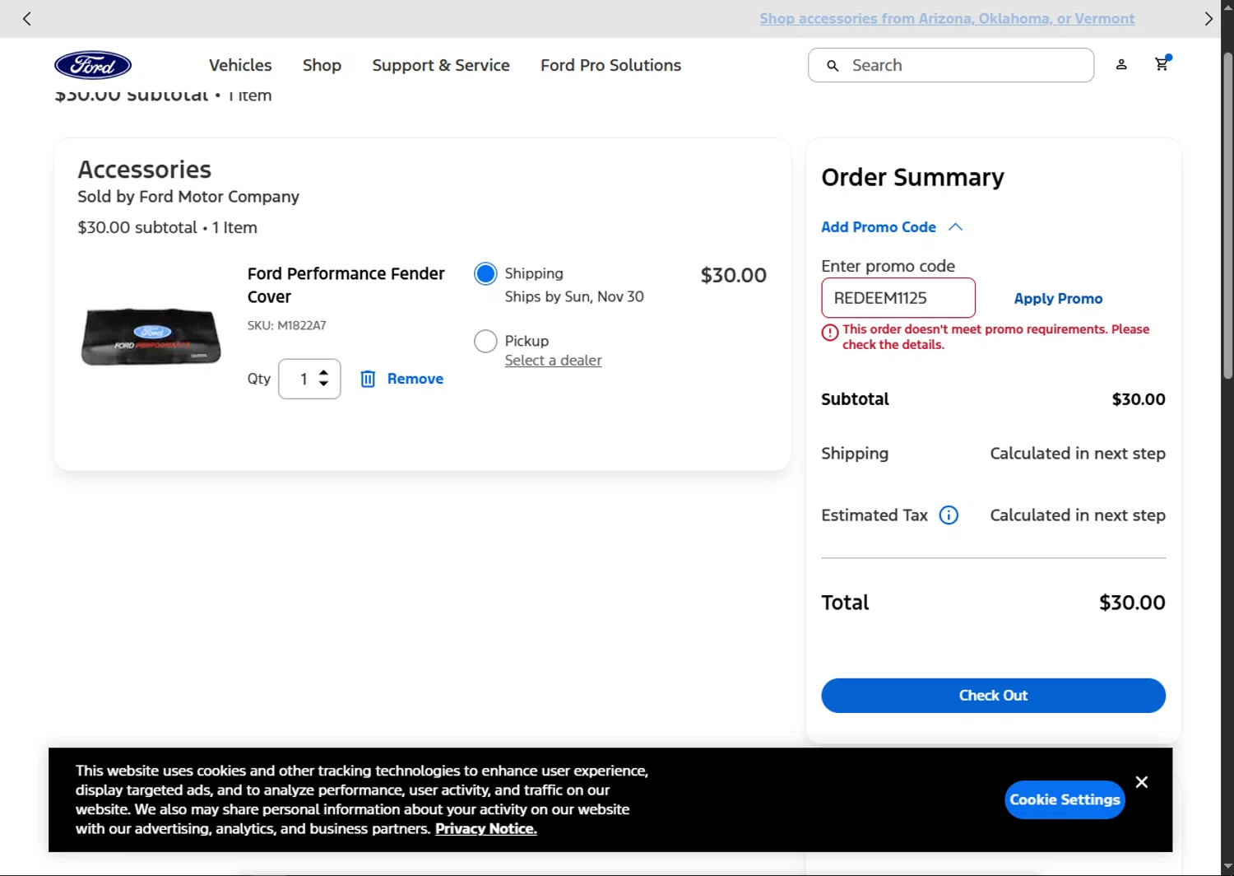
Task: Click the search magnifier icon
Action: [833, 65]
